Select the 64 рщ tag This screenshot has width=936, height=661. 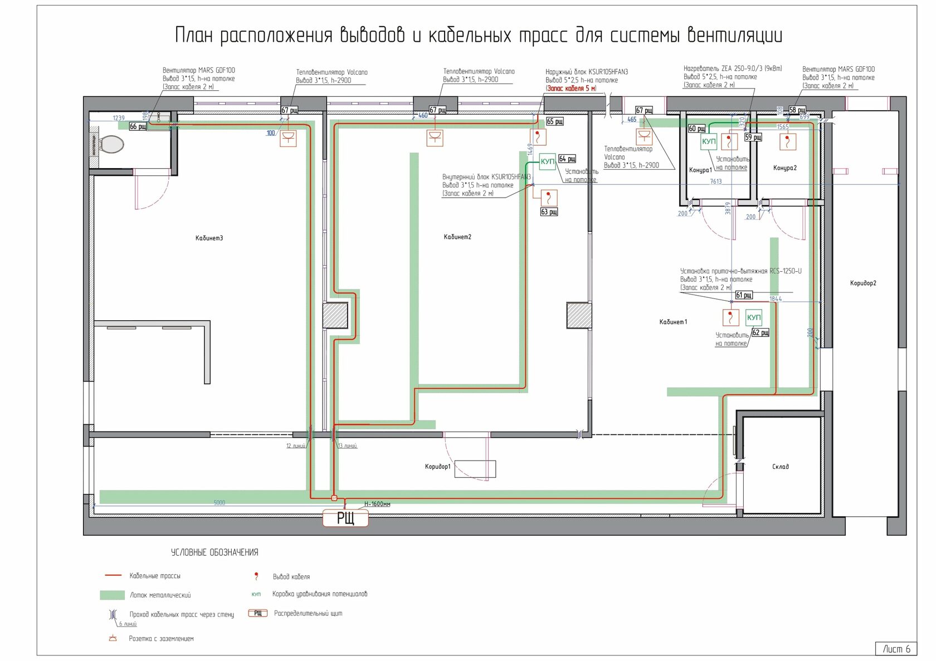[x=567, y=159]
